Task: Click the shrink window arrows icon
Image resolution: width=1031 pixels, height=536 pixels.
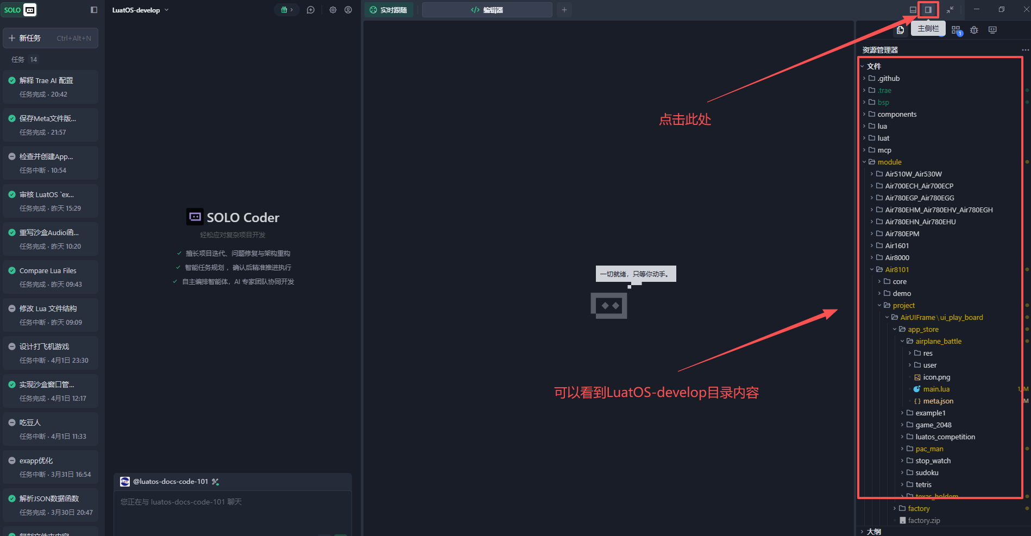Action: point(950,10)
